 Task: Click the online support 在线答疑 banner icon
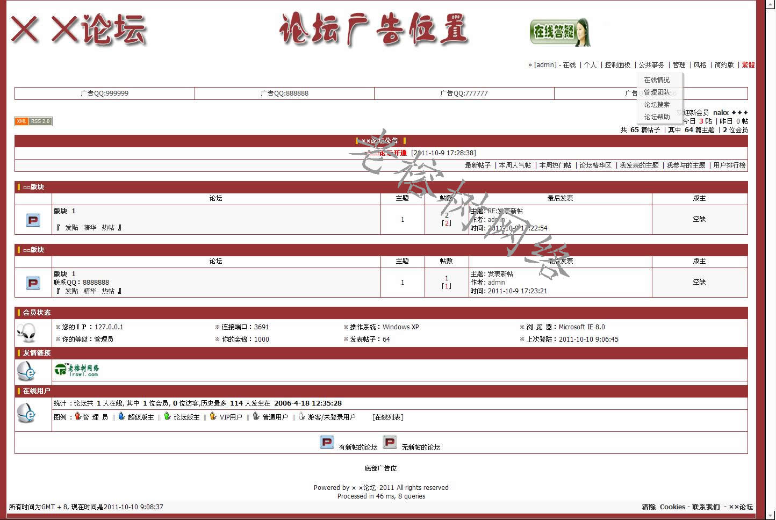(x=560, y=32)
